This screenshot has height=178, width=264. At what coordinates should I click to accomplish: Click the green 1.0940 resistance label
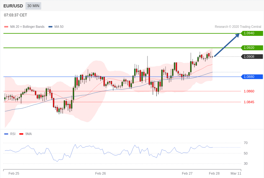252,33
